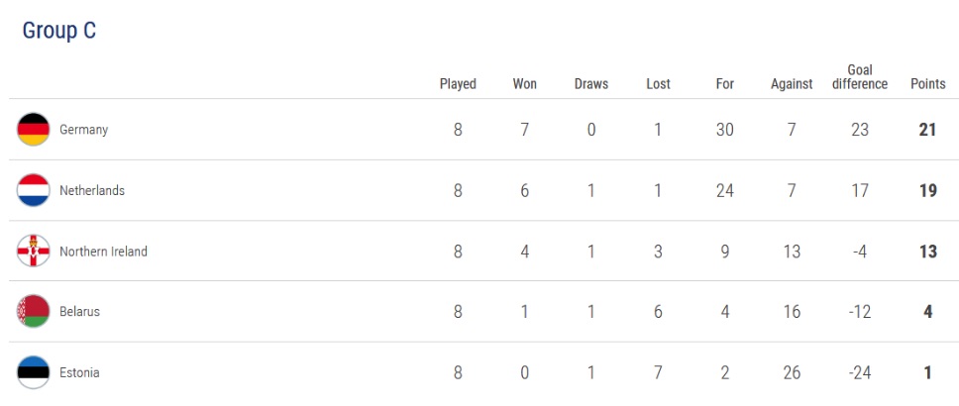Click the For goals column header
Screen dimensions: 959x406
pos(725,84)
